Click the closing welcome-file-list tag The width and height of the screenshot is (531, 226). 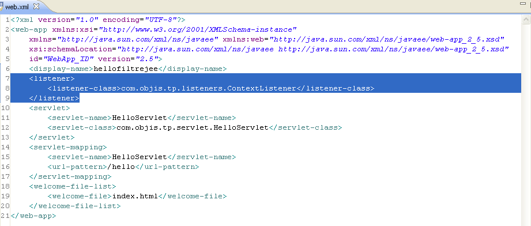point(75,206)
